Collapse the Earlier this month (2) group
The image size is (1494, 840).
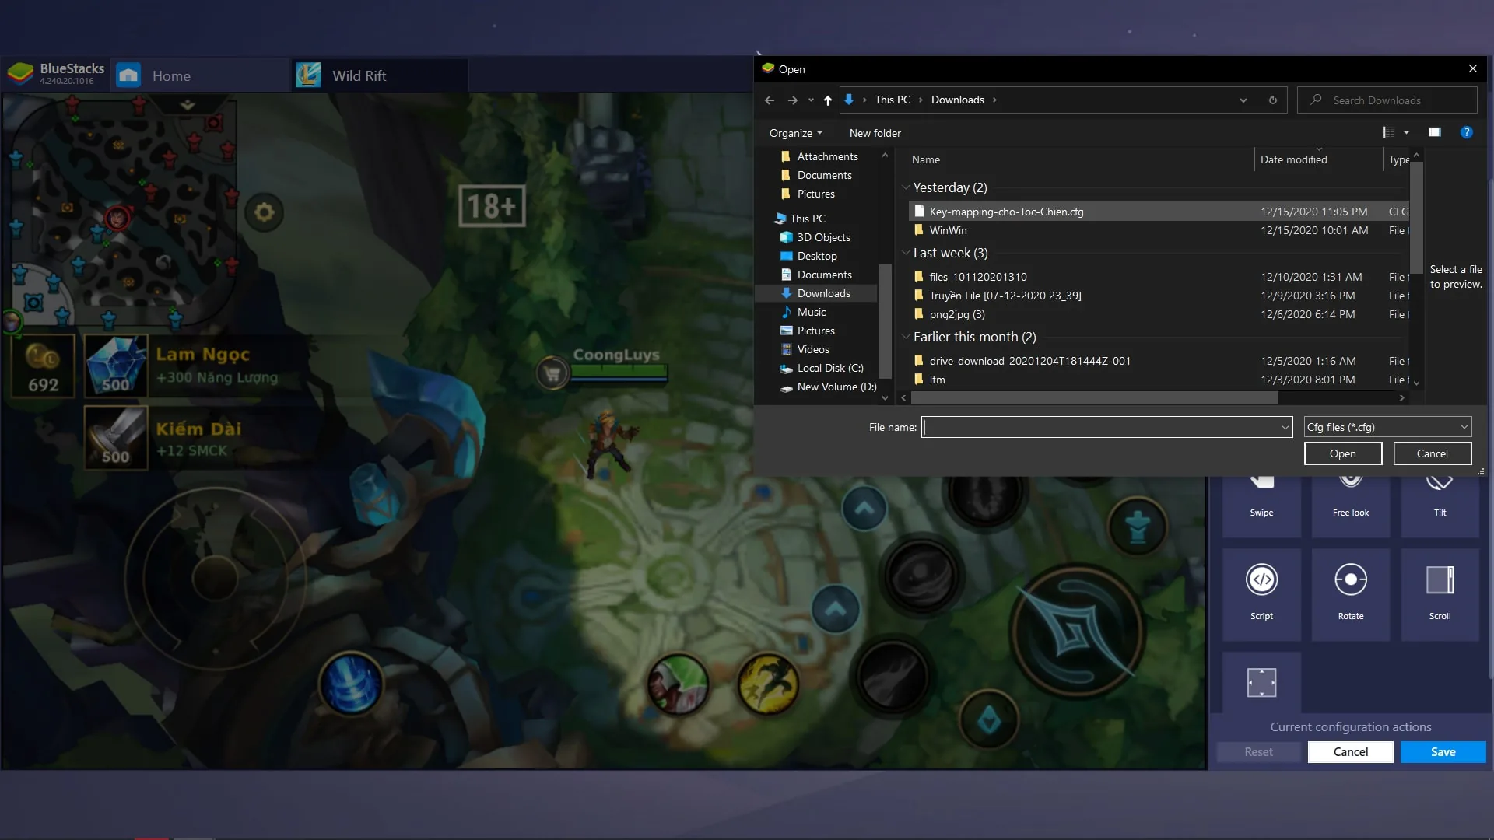point(905,337)
